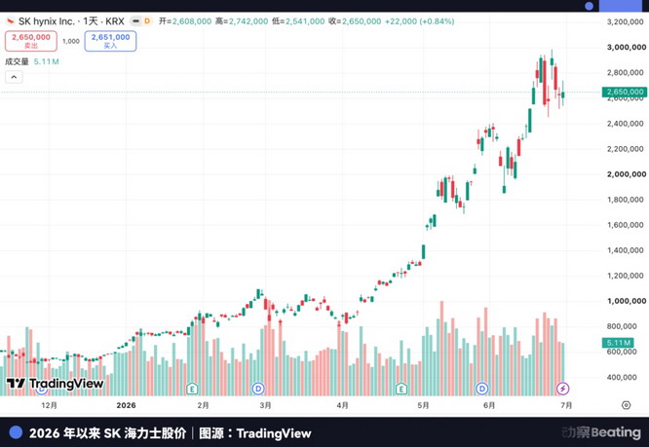Collapse the indicator legend with chevron
Image resolution: width=649 pixels, height=447 pixels.
(x=14, y=77)
